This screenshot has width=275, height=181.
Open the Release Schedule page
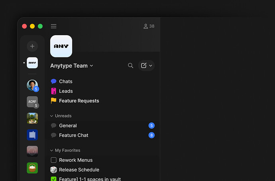point(102,170)
